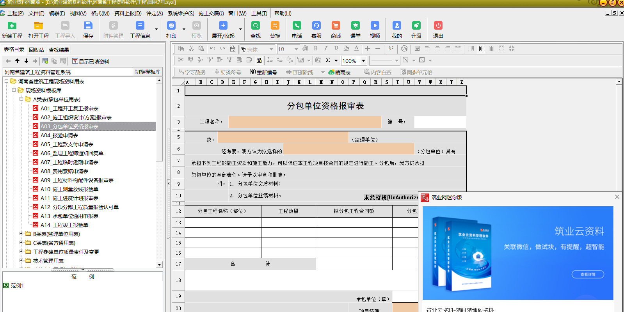Click 查看详情 in the popup ad
Screen dimensions: 624x312
click(588, 274)
